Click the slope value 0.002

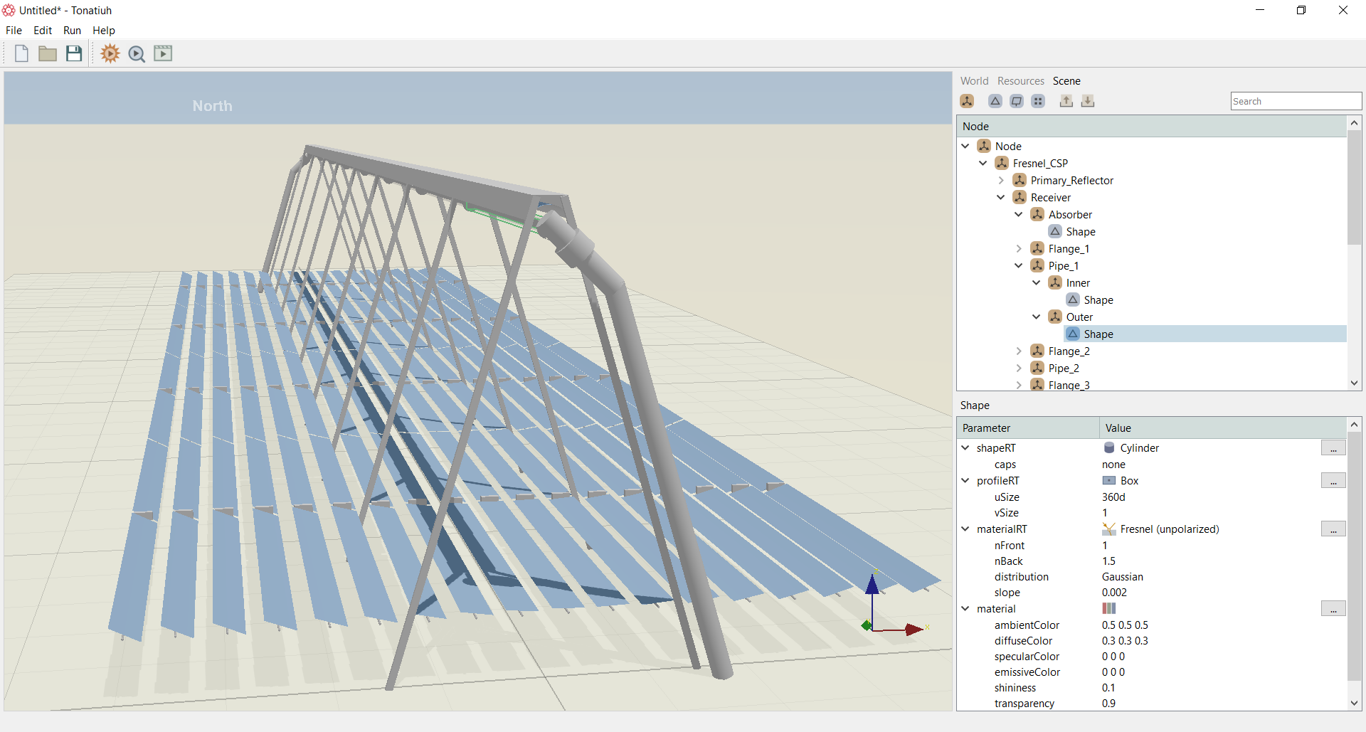[x=1114, y=592]
